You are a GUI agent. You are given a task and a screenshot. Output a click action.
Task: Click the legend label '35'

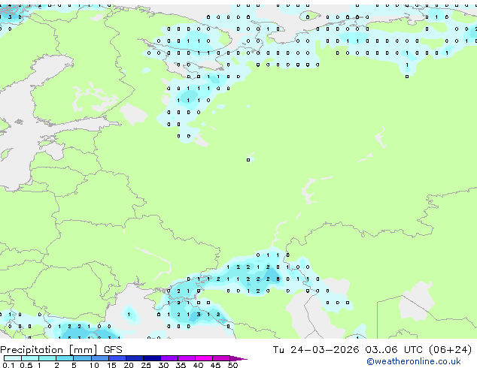(x=181, y=365)
